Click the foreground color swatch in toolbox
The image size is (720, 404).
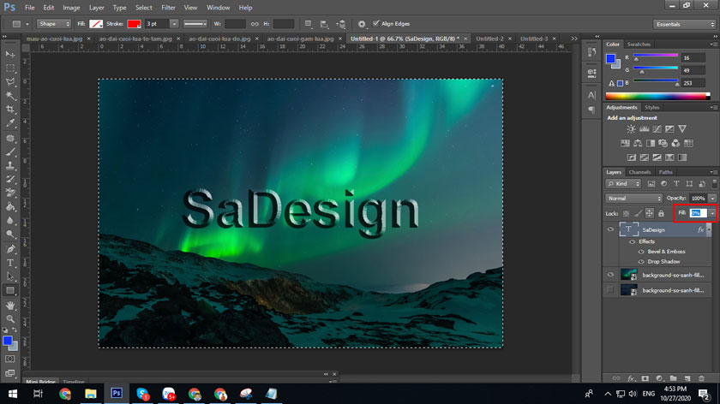coord(7,341)
